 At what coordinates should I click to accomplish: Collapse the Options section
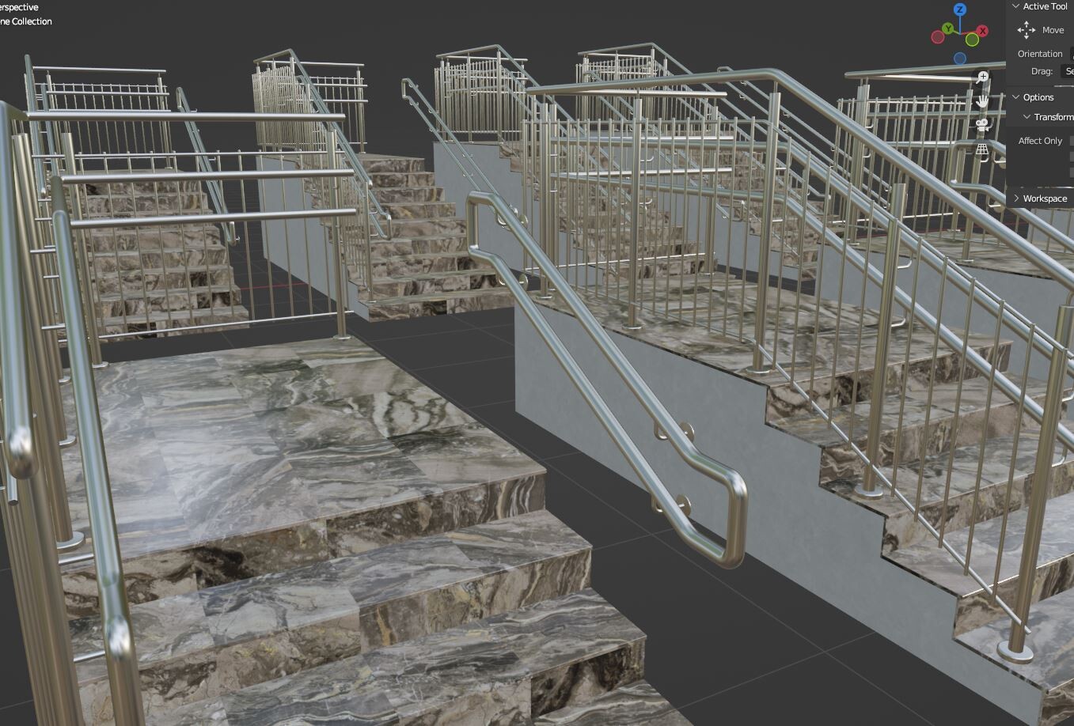(x=1015, y=97)
